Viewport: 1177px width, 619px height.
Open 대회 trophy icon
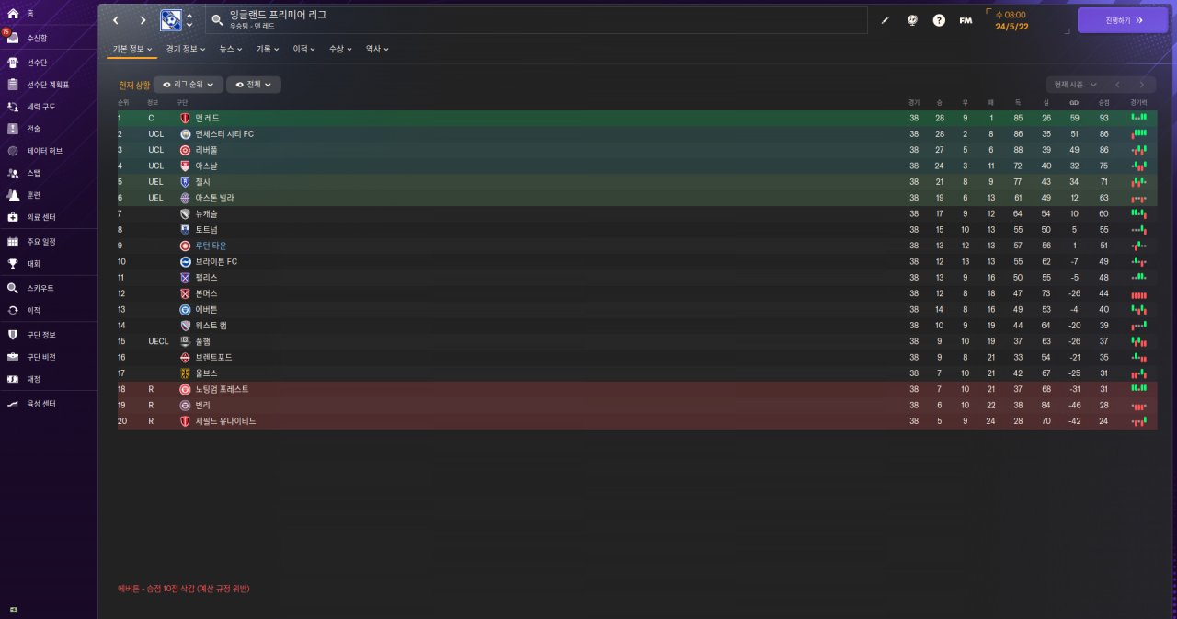(x=12, y=264)
